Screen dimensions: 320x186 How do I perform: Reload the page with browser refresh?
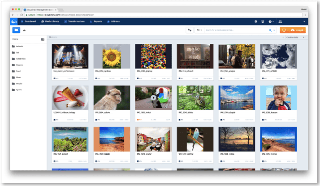[x=22, y=15]
